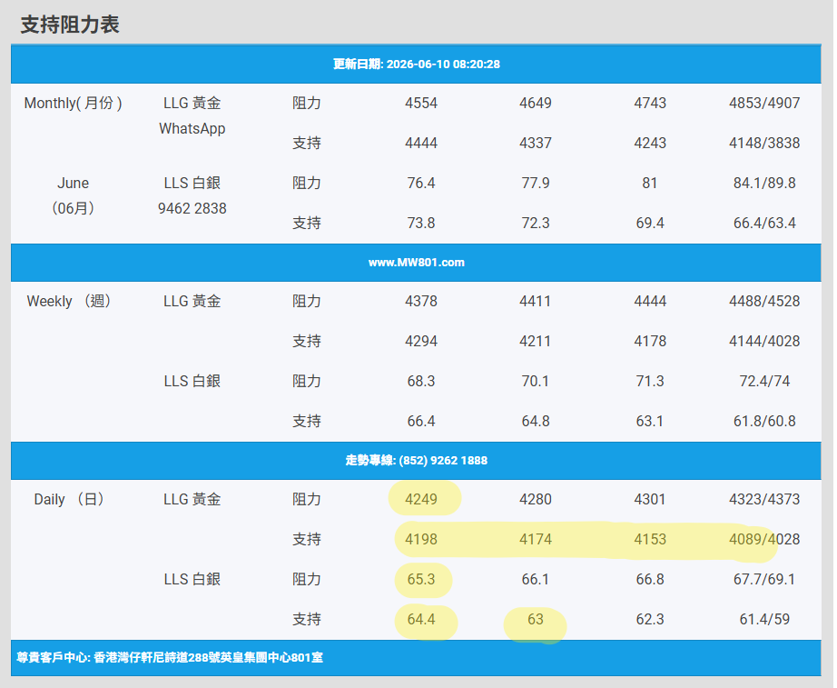Select weekly silver resistance 70.1
The image size is (837, 688).
click(x=536, y=381)
